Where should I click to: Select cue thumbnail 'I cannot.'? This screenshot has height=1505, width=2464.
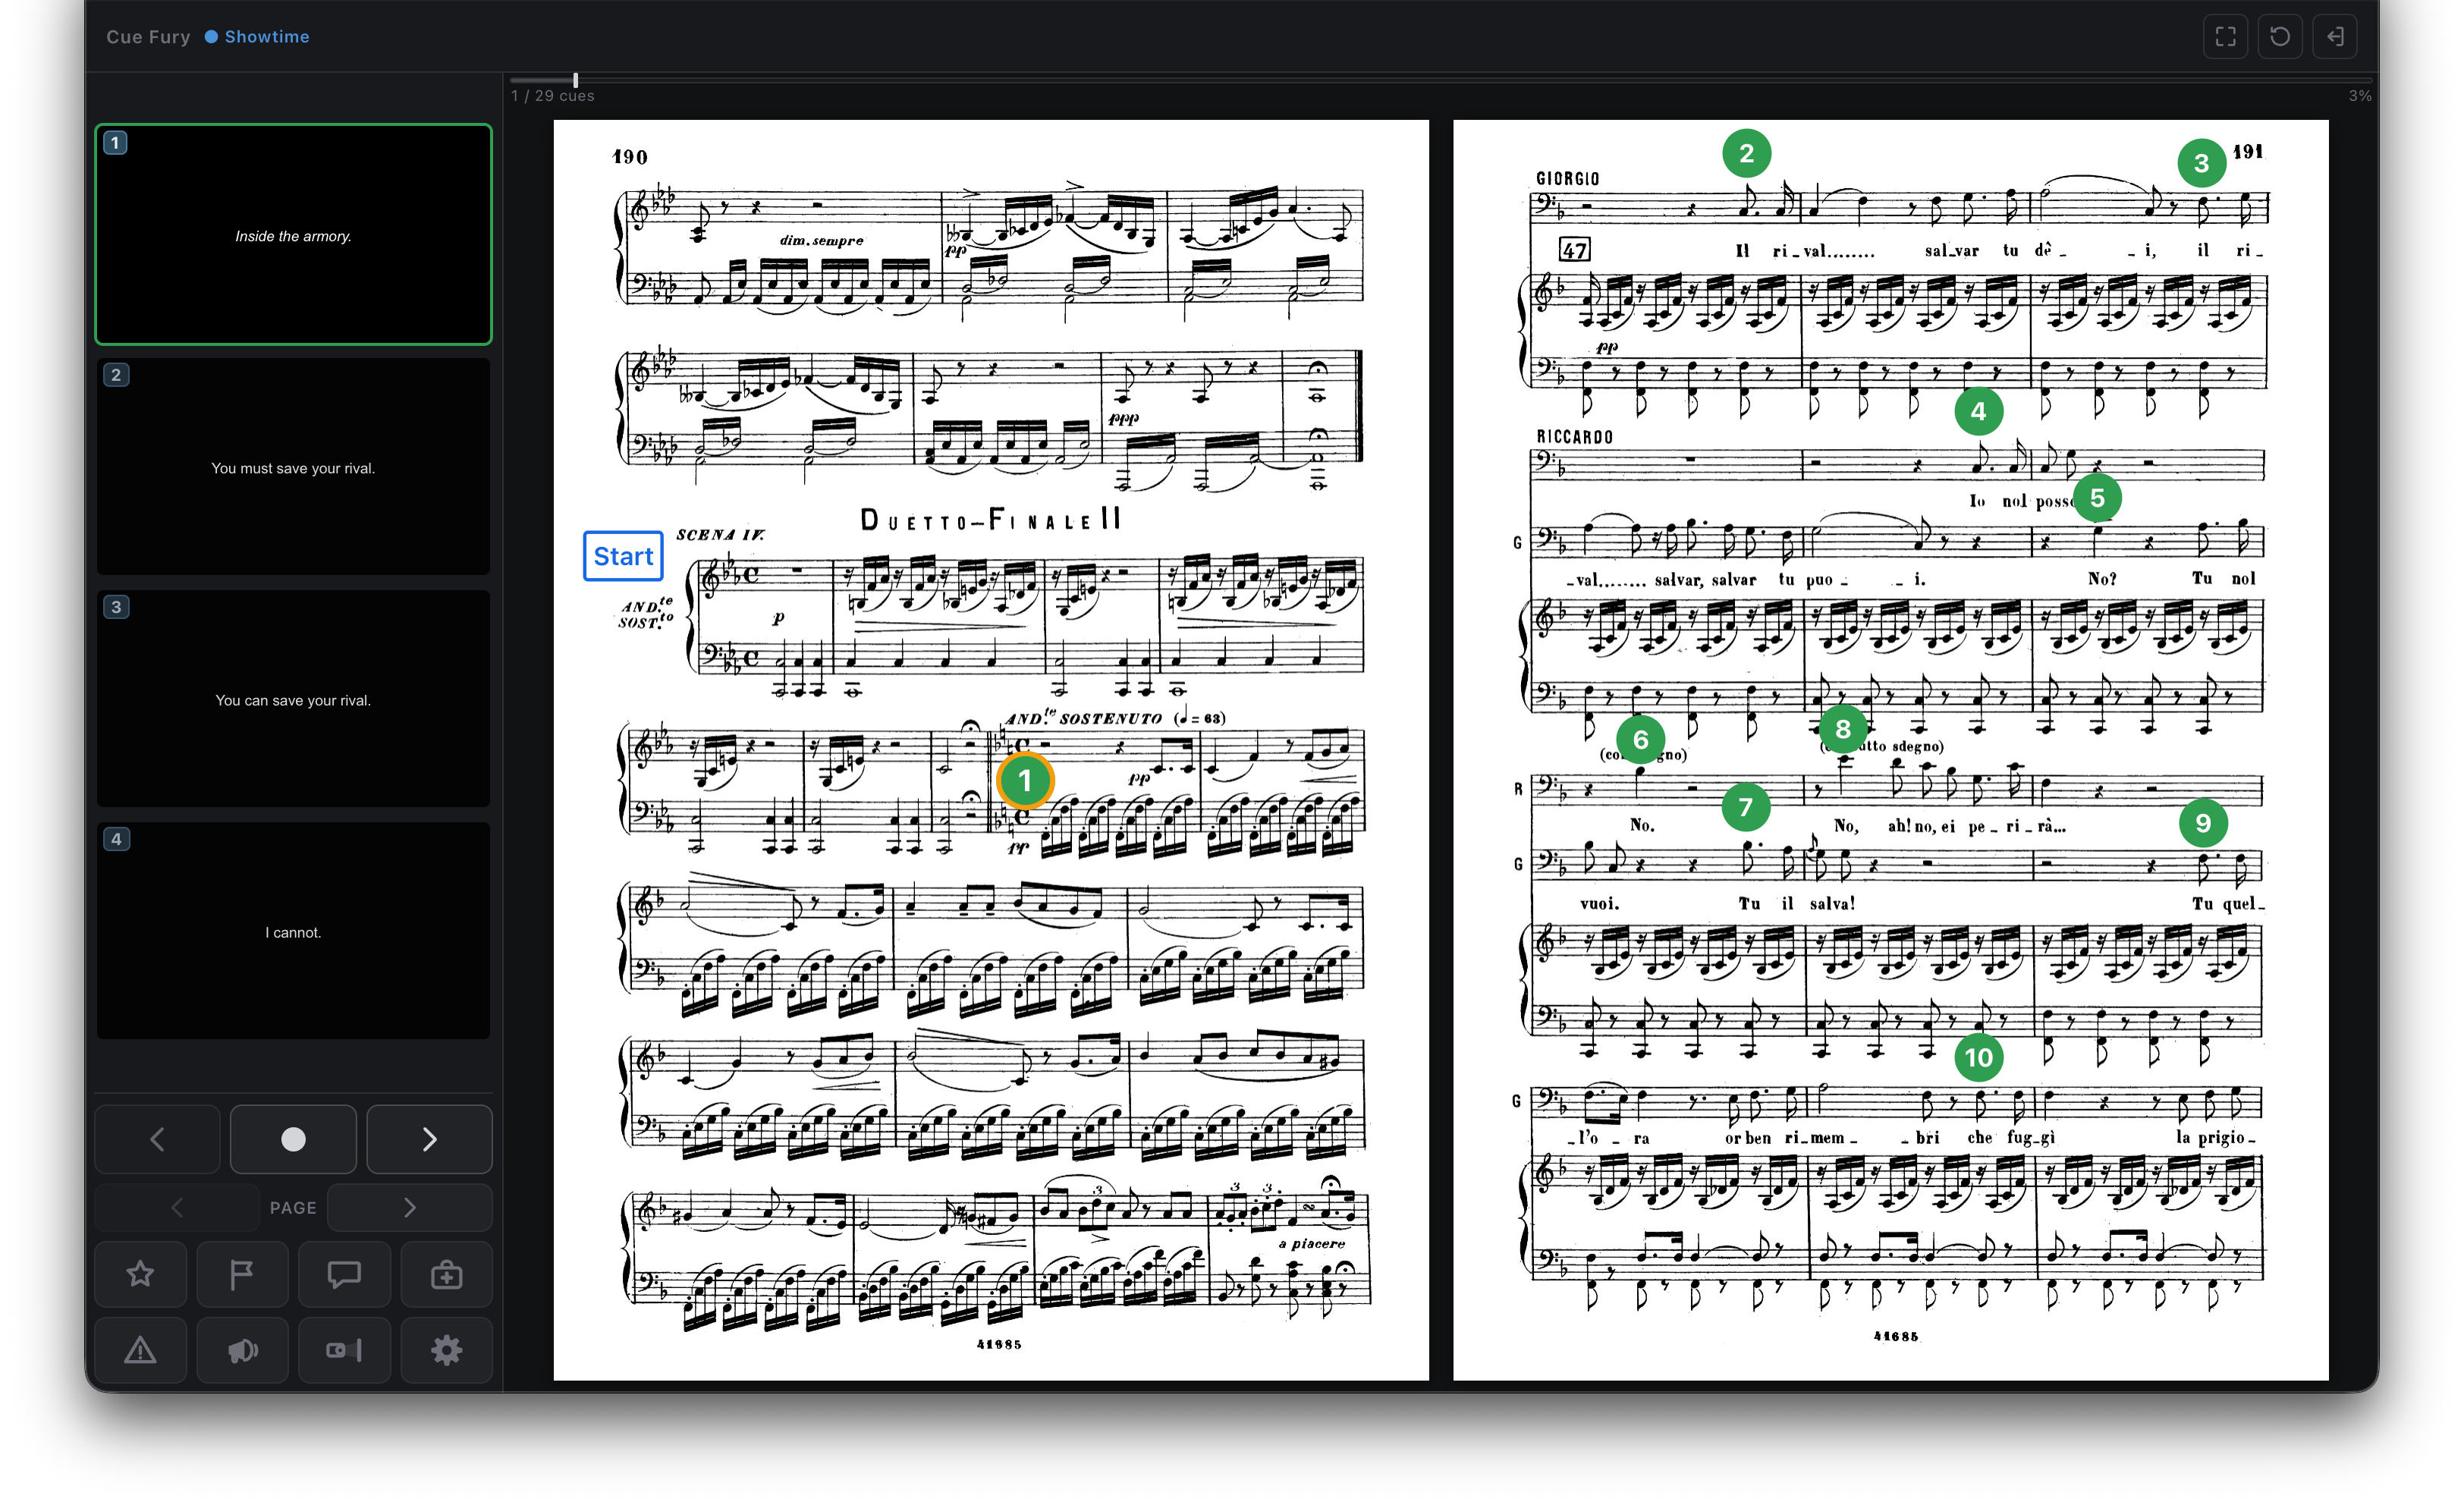point(293,931)
